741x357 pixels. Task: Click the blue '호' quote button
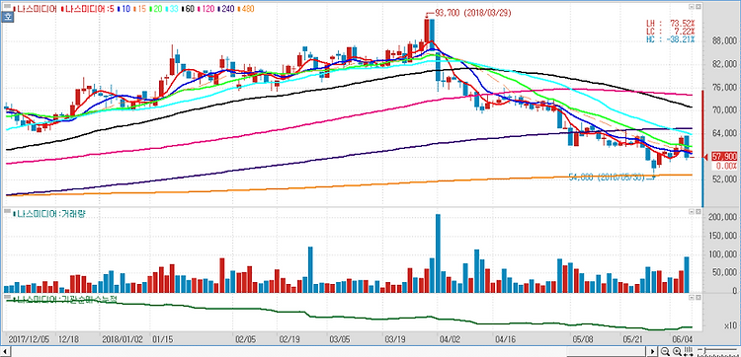(x=7, y=17)
